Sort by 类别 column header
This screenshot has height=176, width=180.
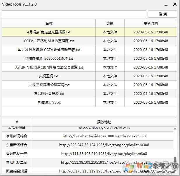pyautogui.click(x=110, y=23)
